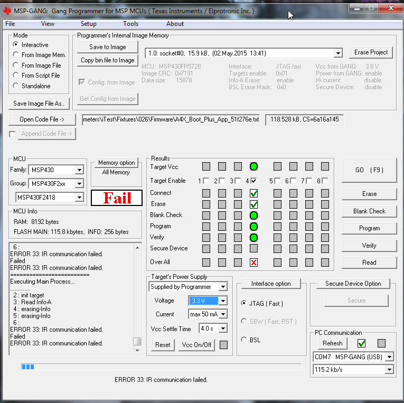Viewport: 404px width, 403px height.
Task: Open the Current max 50 mA dropdown
Action: (x=223, y=314)
